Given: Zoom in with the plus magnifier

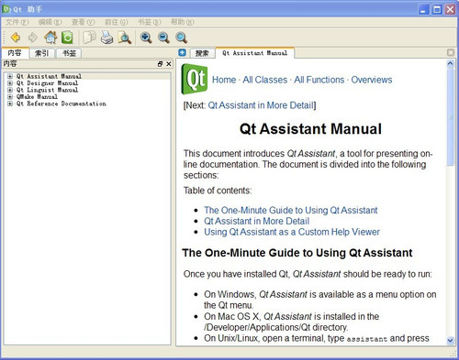Looking at the screenshot, I should [146, 38].
